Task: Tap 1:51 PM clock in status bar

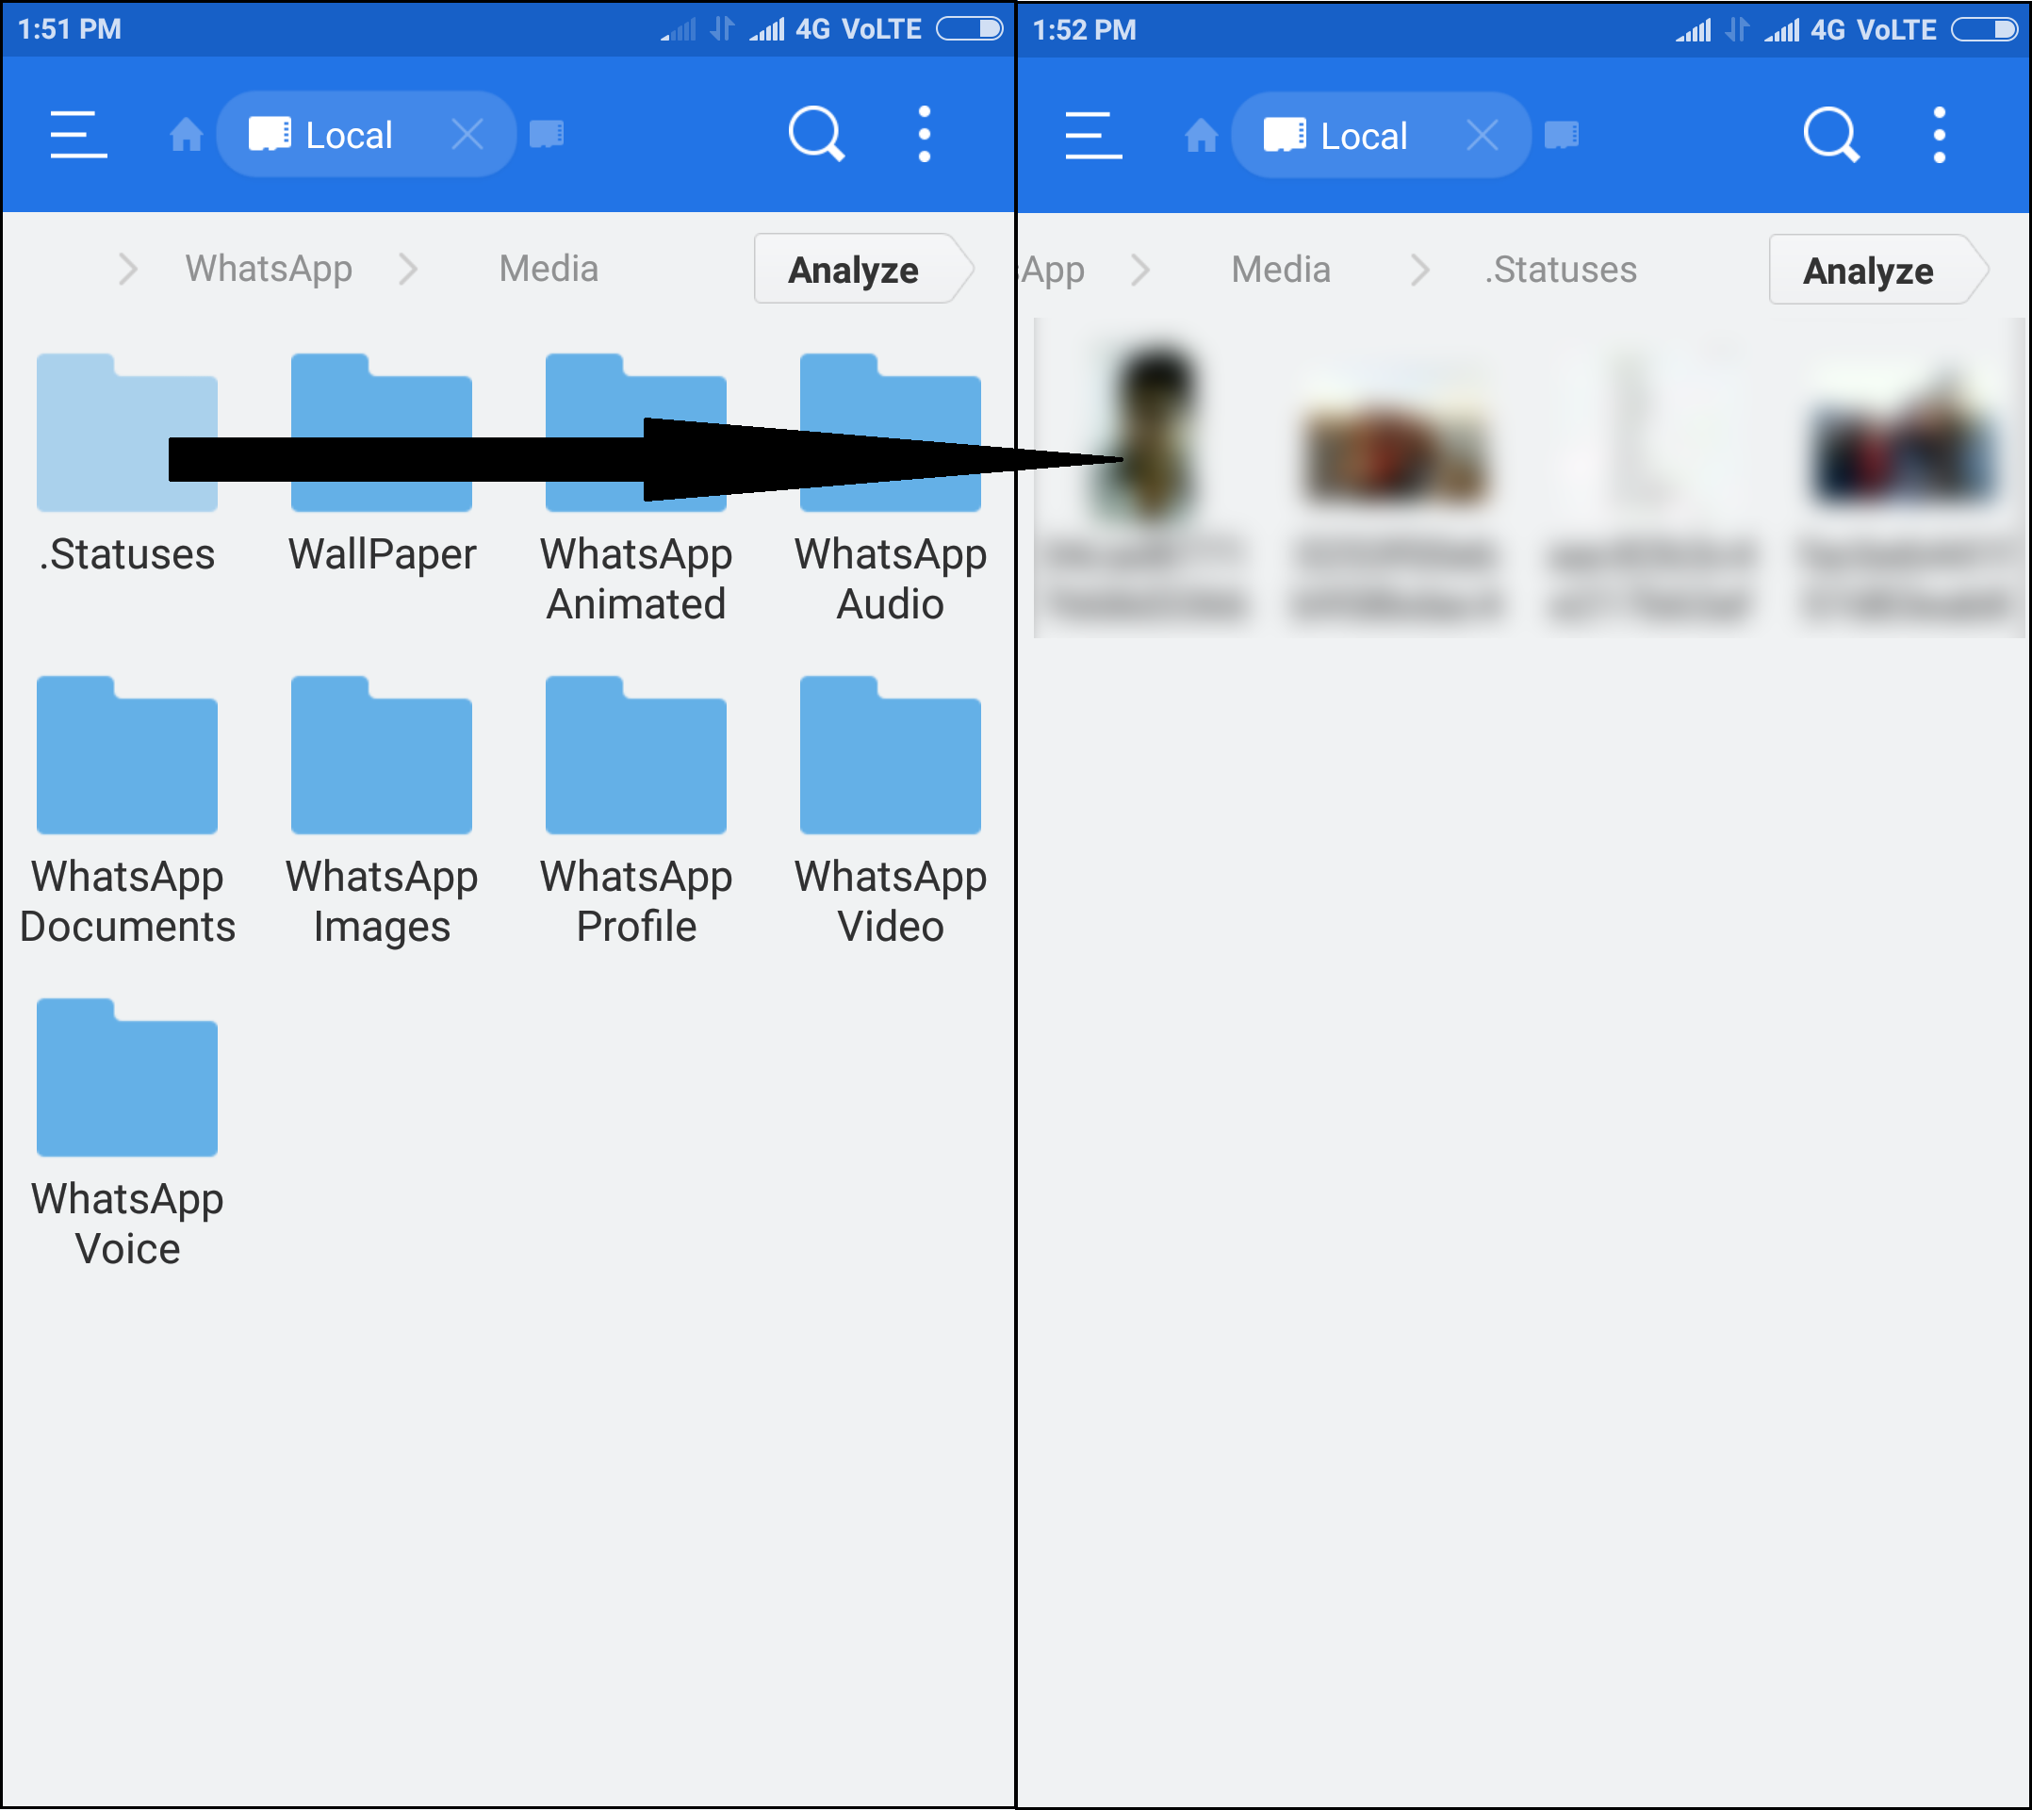Action: (x=70, y=29)
